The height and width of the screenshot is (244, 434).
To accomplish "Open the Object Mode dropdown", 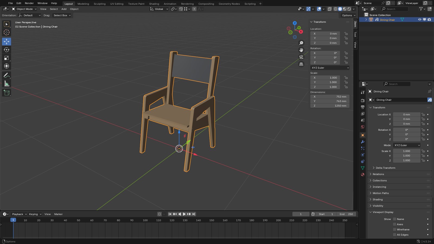I will tap(24, 9).
